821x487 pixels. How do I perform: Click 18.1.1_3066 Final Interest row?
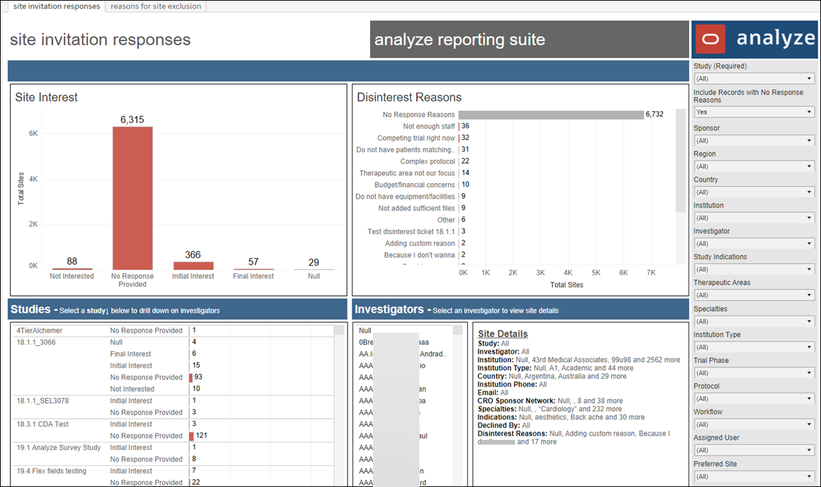point(130,354)
